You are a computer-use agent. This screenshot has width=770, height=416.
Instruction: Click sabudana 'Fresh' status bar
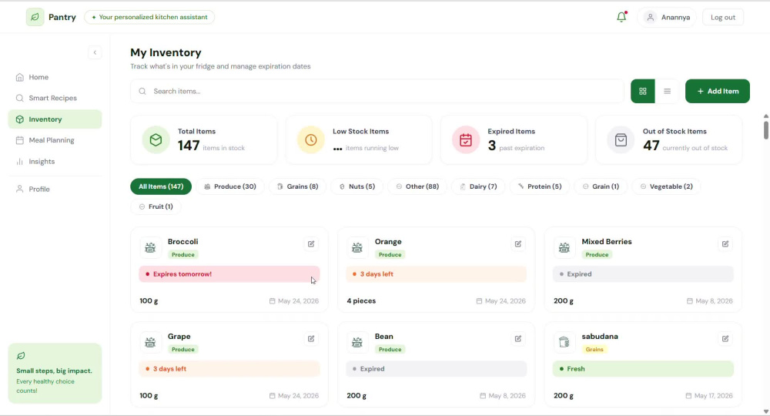pos(643,369)
